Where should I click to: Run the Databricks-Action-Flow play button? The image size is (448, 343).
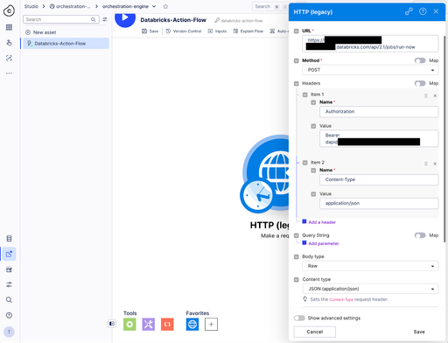125,18
